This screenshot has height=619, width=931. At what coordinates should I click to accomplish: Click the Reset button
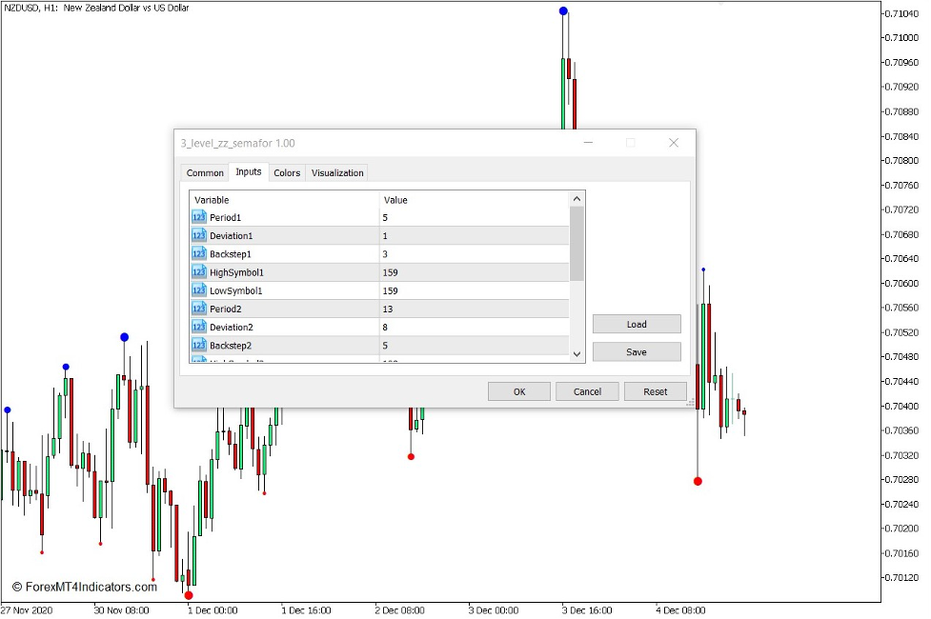pyautogui.click(x=656, y=390)
